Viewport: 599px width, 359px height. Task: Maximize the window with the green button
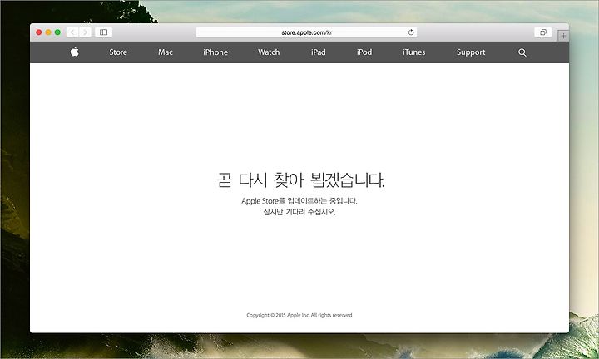[x=57, y=32]
